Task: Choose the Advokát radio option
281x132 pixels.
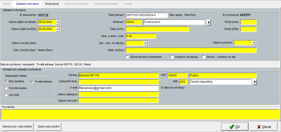Action: (6, 95)
